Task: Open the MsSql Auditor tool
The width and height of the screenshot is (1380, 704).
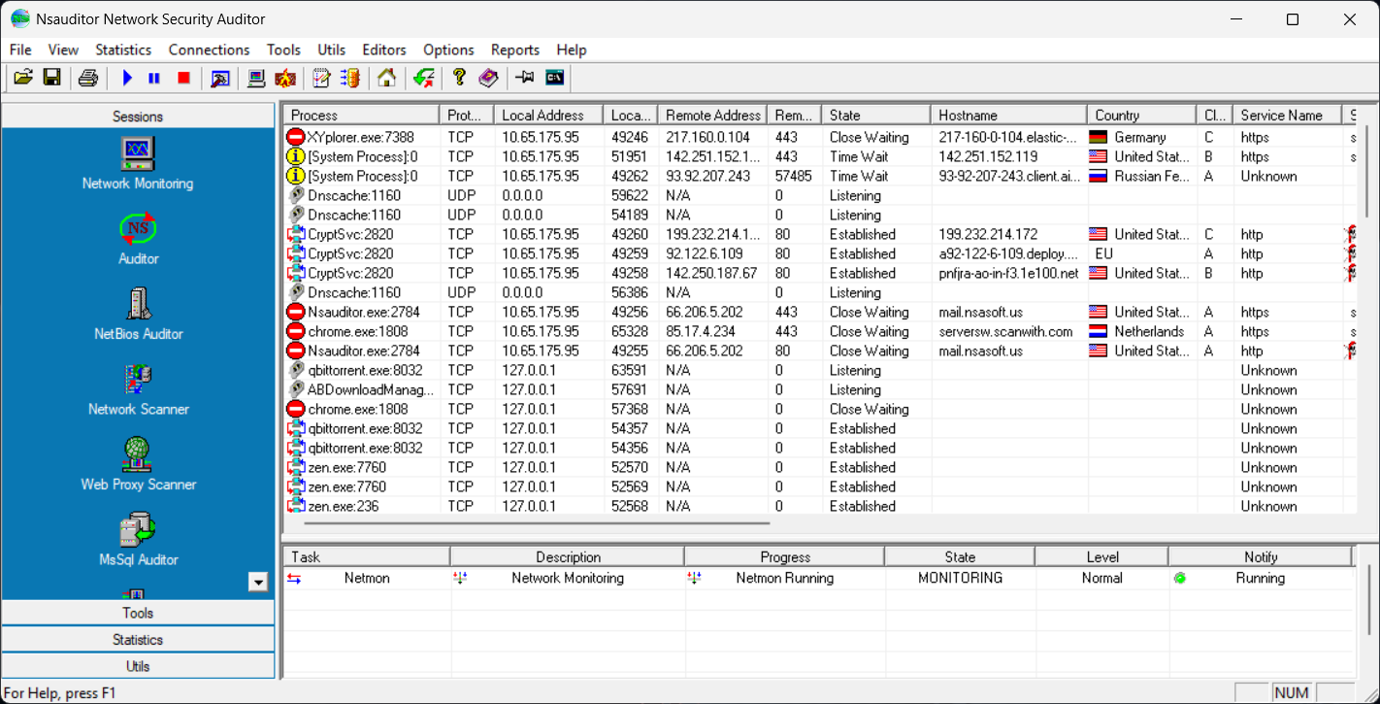Action: (x=138, y=540)
